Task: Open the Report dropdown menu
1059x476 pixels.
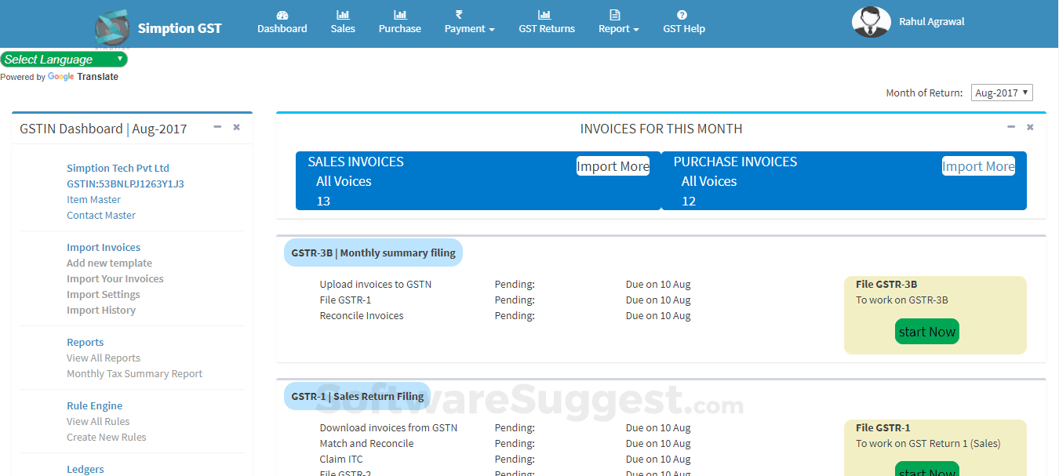Action: [x=618, y=28]
